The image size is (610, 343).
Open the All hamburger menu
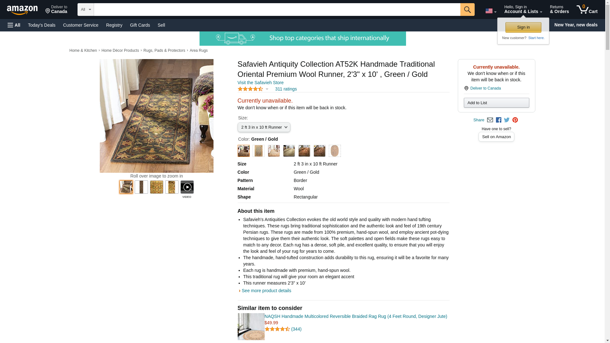14,25
